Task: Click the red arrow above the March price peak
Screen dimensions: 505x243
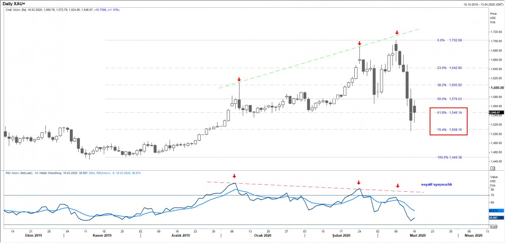Action: point(396,32)
